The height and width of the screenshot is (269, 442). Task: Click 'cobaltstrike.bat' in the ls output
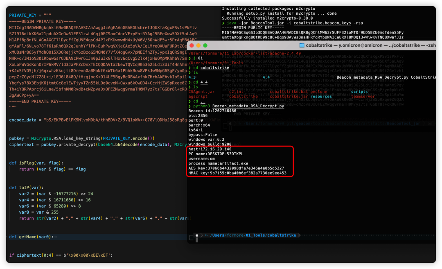pos(289,92)
